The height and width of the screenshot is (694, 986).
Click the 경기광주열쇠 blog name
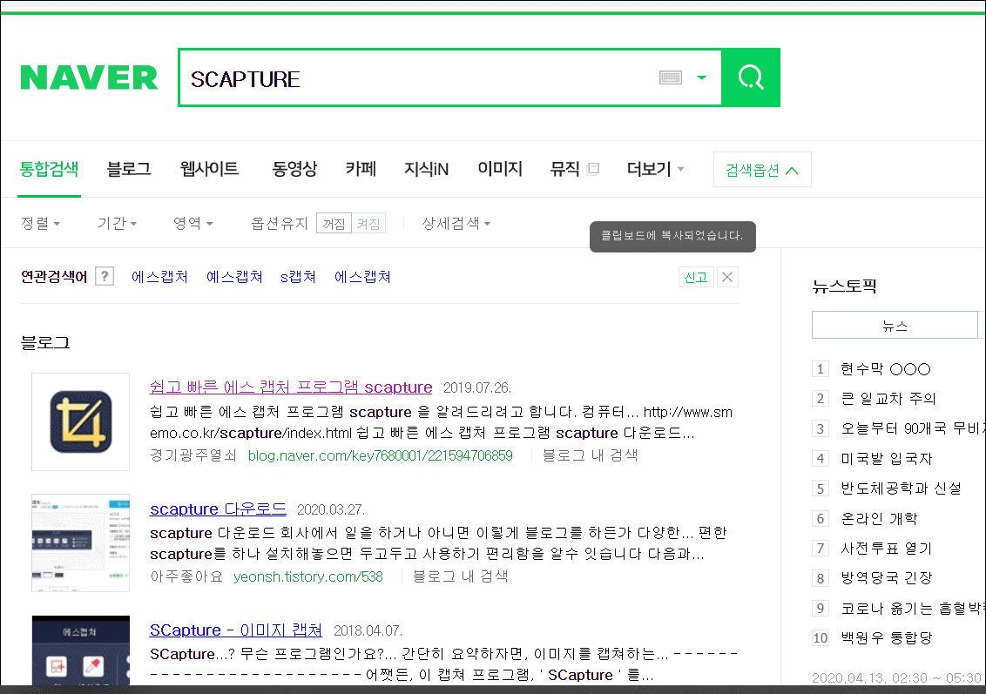(x=193, y=455)
